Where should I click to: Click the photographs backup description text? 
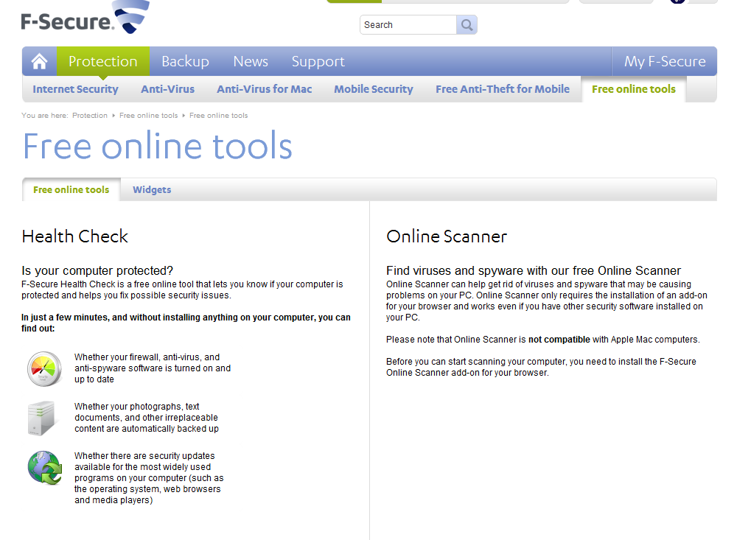[x=147, y=417]
